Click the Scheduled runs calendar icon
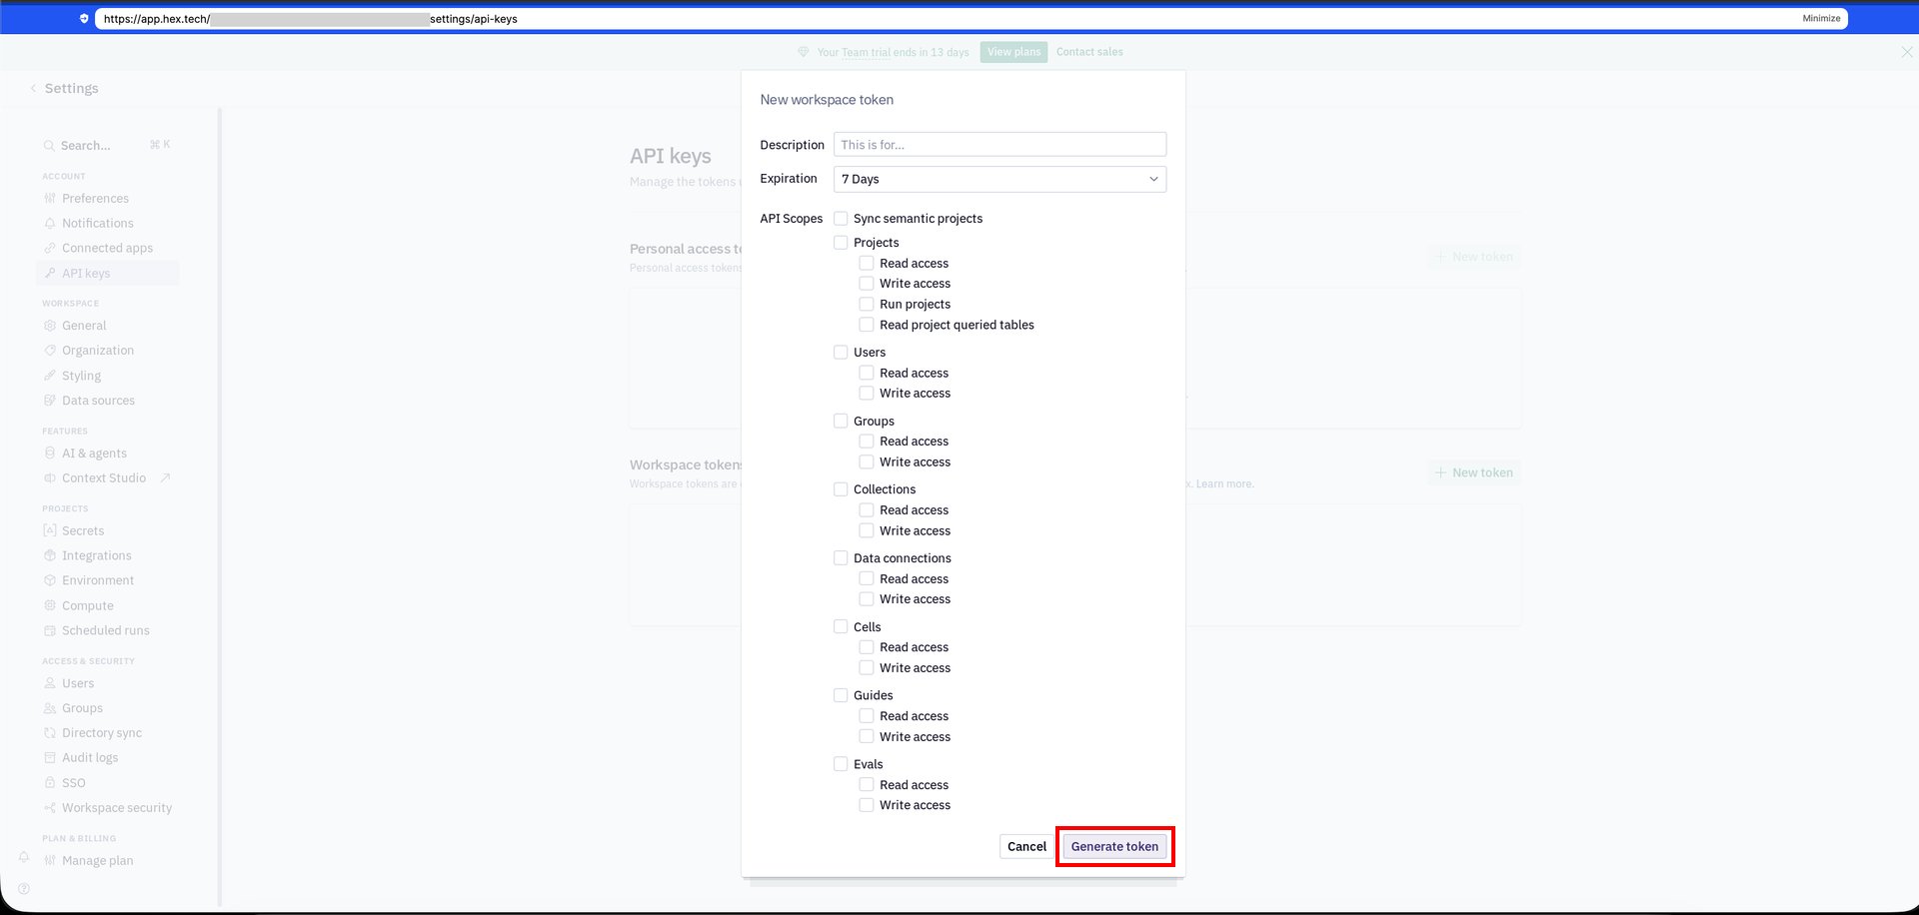This screenshot has height=915, width=1919. (x=50, y=631)
